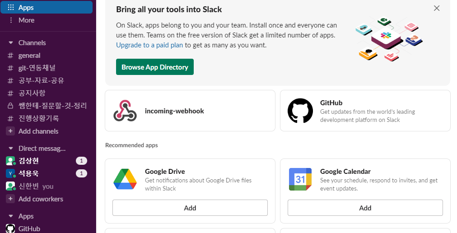Viewport: 457px width, 233px height.
Task: Click the Google Calendar title
Action: point(345,172)
